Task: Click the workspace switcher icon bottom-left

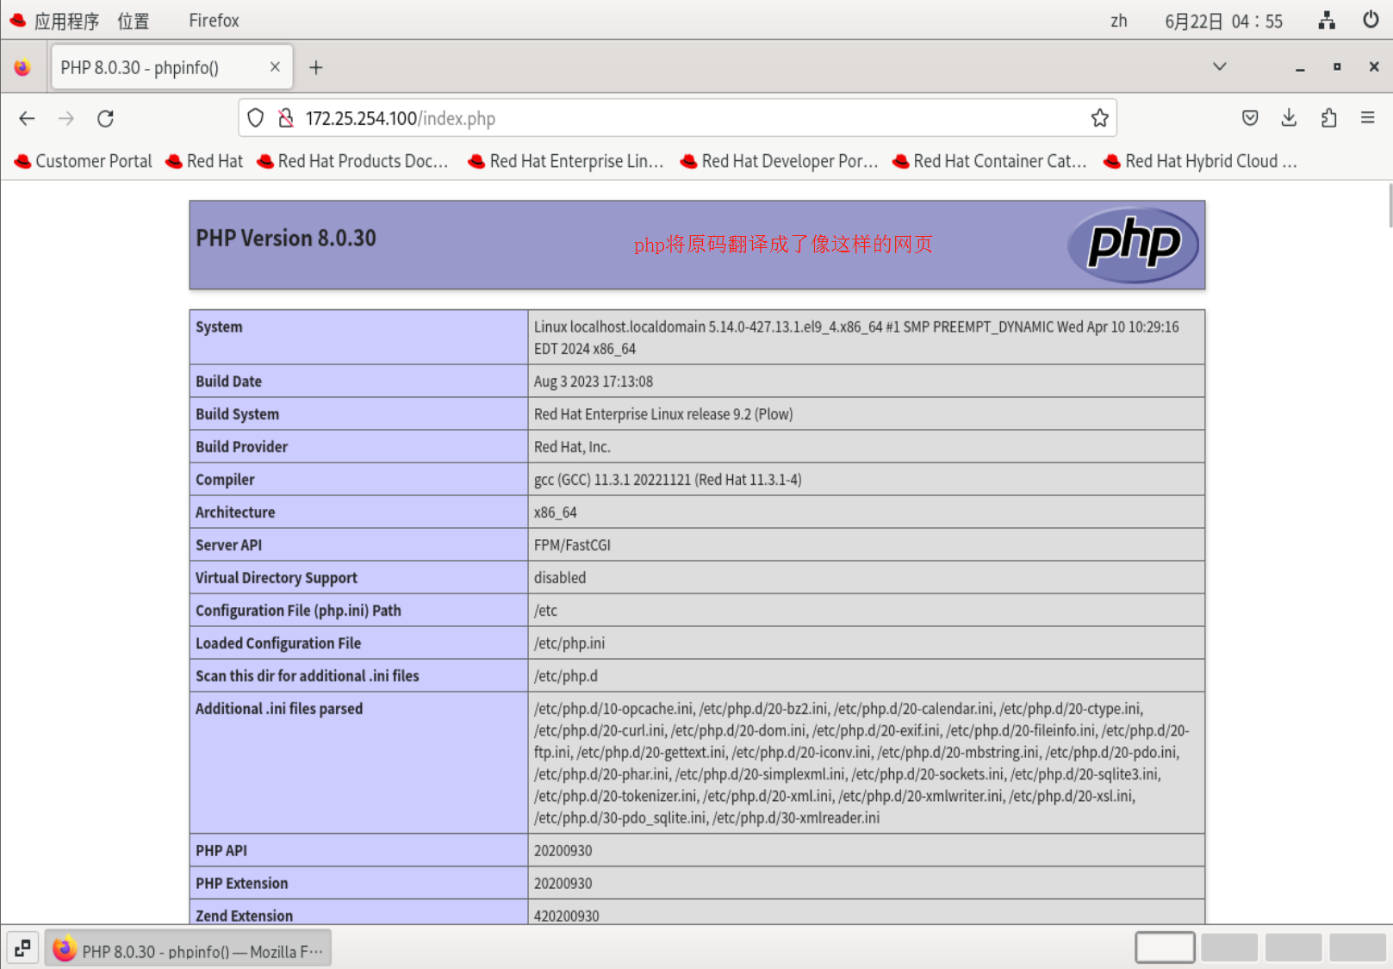Action: [22, 947]
